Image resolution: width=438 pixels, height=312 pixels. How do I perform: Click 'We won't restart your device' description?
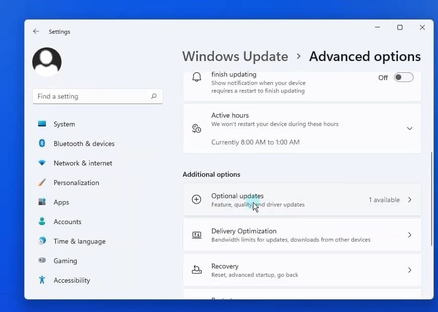[x=275, y=124]
